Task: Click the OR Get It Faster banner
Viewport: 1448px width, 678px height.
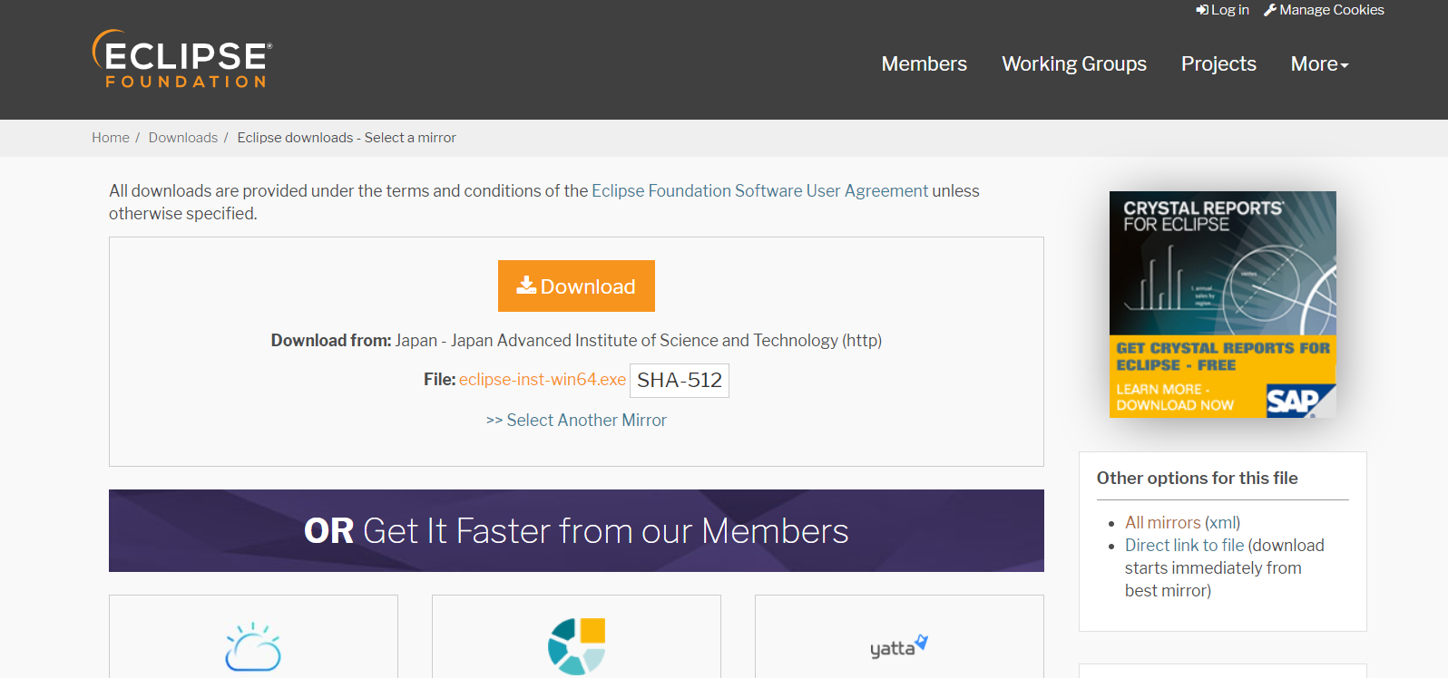Action: click(576, 531)
